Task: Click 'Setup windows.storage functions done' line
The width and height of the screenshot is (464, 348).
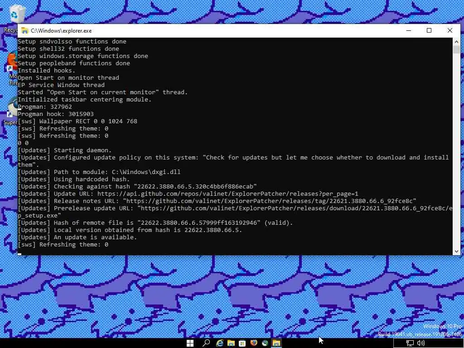Action: (x=83, y=56)
